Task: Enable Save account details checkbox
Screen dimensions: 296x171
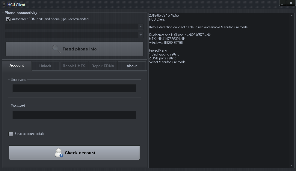Action: tap(11, 134)
